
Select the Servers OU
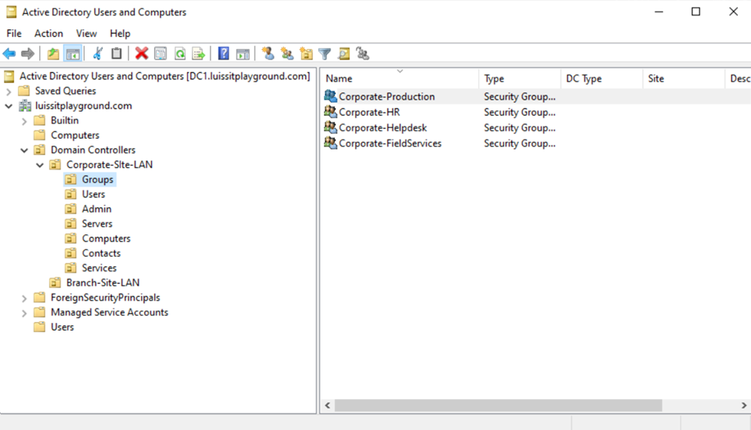[x=97, y=224]
